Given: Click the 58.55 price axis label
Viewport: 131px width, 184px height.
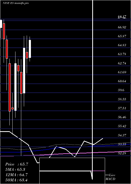Looking at the screenshot, I should pos(122,99).
